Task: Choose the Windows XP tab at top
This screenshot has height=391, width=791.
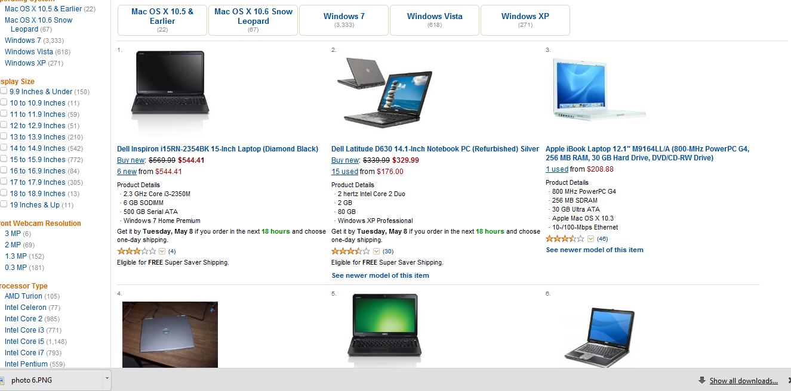Action: [x=525, y=20]
